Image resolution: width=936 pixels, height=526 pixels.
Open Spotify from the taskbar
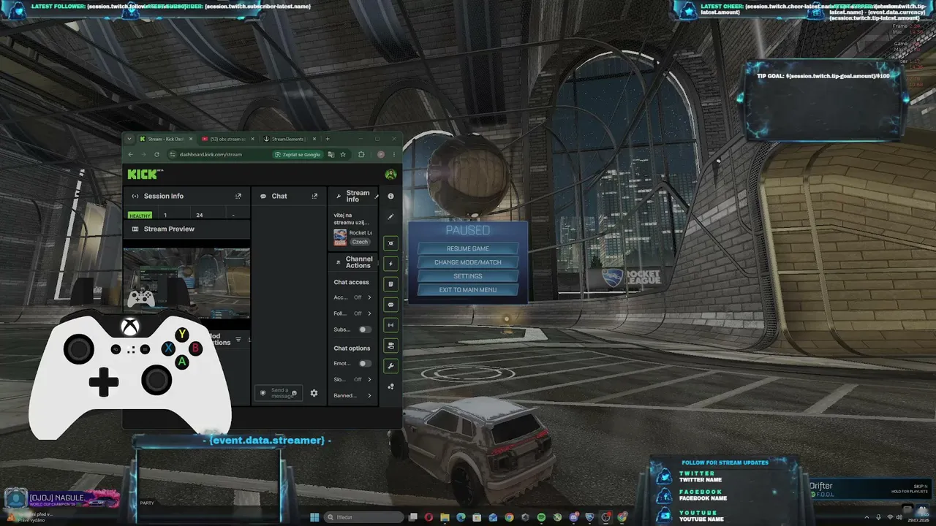coord(541,517)
